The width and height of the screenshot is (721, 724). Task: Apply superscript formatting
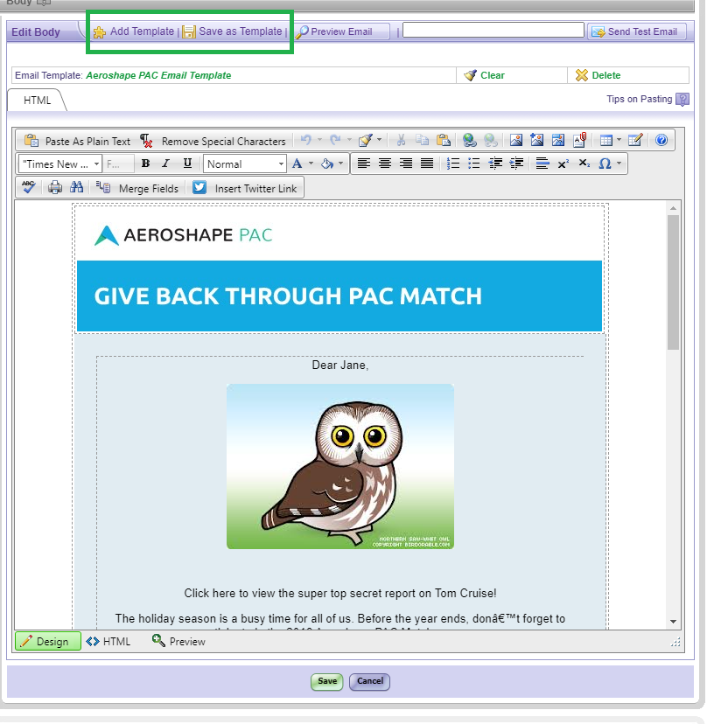tap(563, 164)
